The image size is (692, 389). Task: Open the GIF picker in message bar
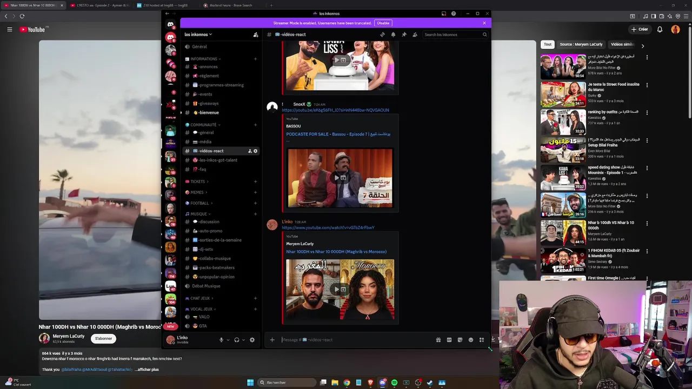coord(449,340)
